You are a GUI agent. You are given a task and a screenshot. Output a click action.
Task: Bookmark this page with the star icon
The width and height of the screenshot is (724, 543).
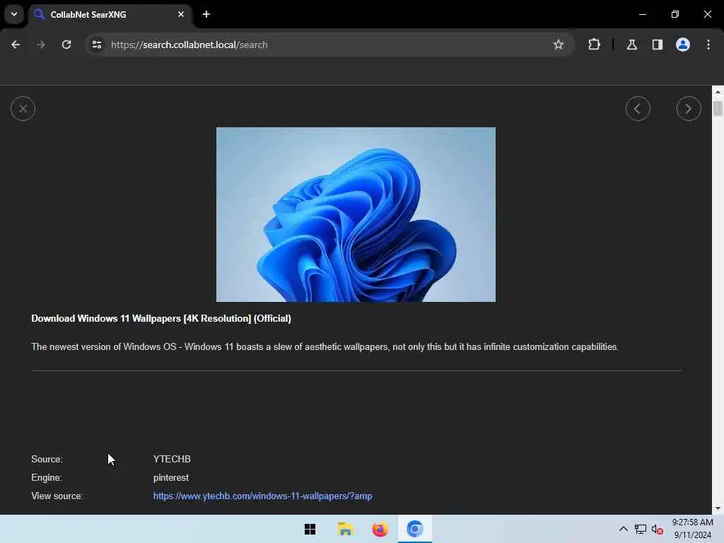(x=559, y=45)
